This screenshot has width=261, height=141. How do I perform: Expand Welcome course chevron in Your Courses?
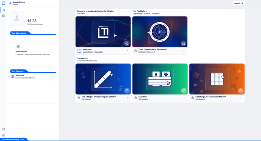point(53,77)
